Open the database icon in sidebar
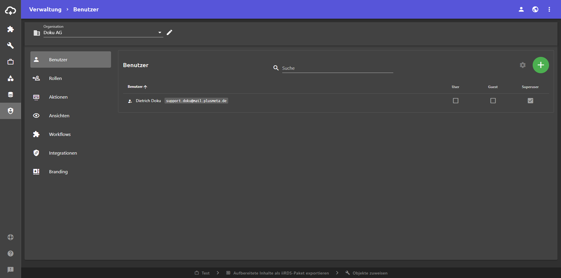The height and width of the screenshot is (278, 561). tap(11, 95)
